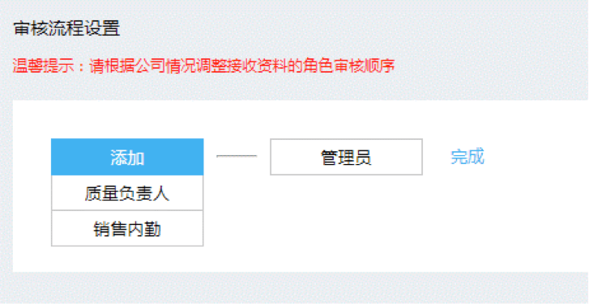Click the 销售内勤 list entry
Image resolution: width=589 pixels, height=304 pixels.
[127, 228]
